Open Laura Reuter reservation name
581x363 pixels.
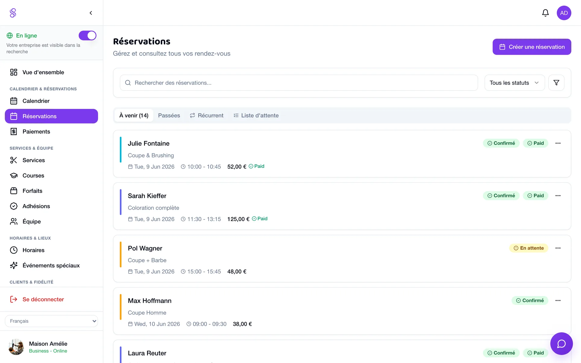click(147, 353)
